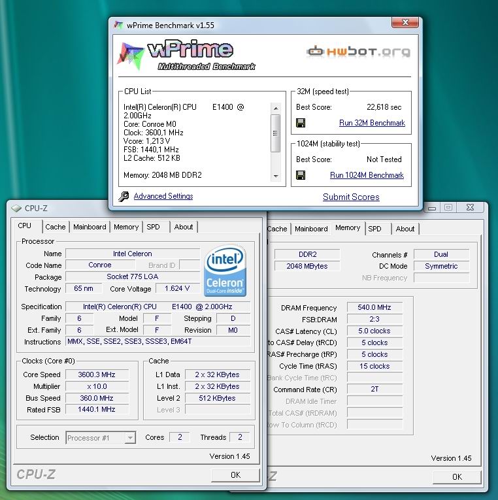The image size is (498, 500).
Task: Click the save floppy icon for 1024M score
Action: click(301, 175)
